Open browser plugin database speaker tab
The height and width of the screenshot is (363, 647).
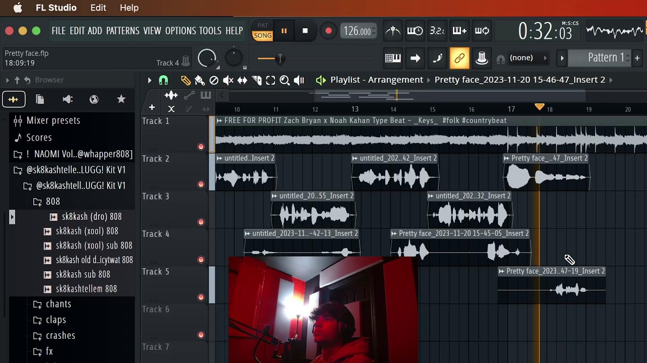[67, 99]
